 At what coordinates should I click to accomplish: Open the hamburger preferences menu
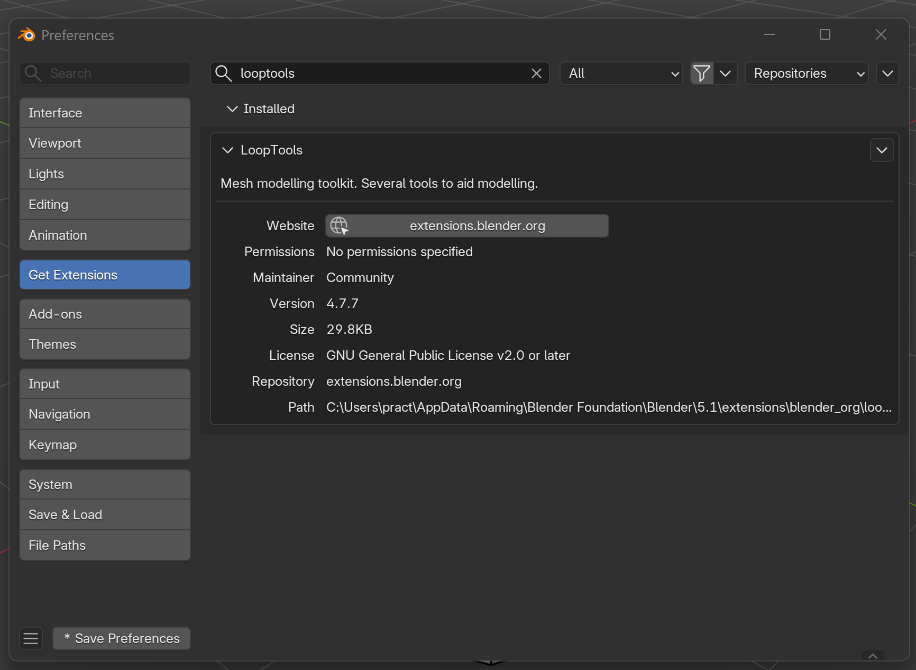pos(31,639)
